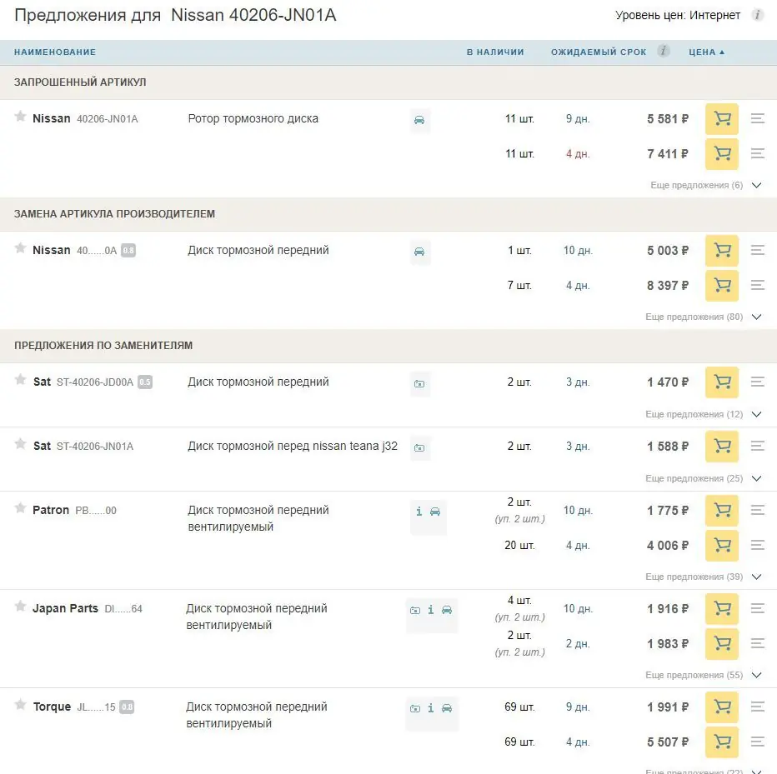Viewport: 777px width, 774px height.
Task: Click car icon in Patron row
Action: pyautogui.click(x=435, y=512)
